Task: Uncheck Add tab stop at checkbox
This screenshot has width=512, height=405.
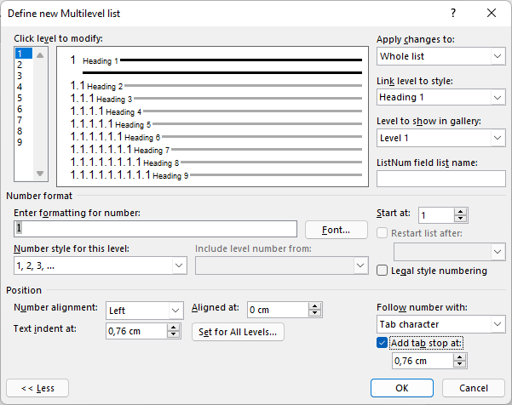Action: (382, 343)
